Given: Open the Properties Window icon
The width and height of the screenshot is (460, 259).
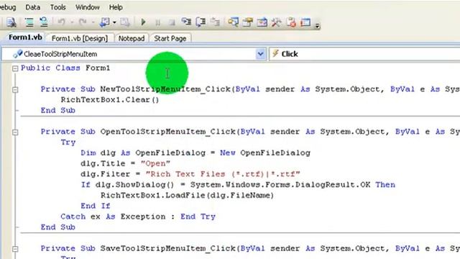Looking at the screenshot, I should point(247,22).
